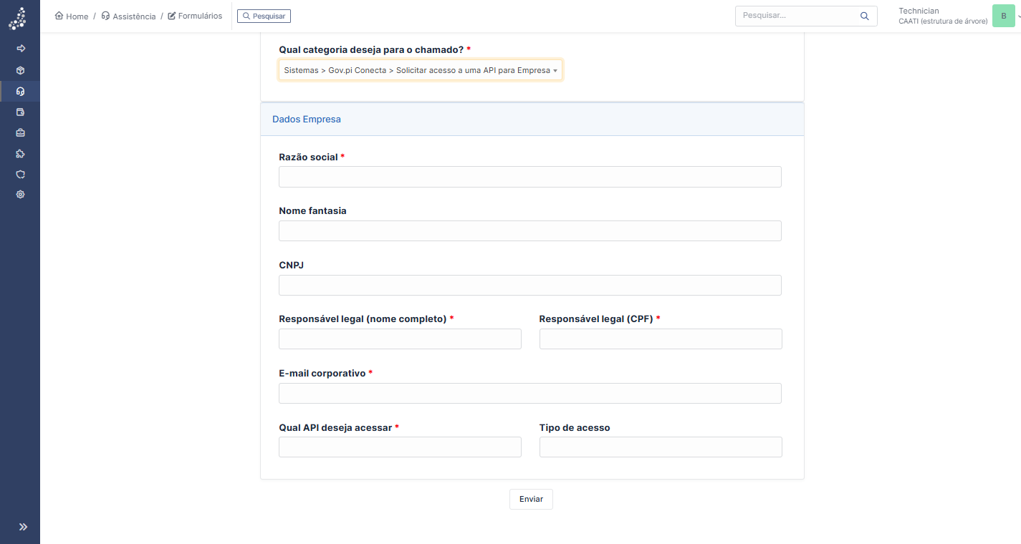Open the briefcase Tools icon in sidebar
This screenshot has height=544, width=1021.
[x=20, y=132]
